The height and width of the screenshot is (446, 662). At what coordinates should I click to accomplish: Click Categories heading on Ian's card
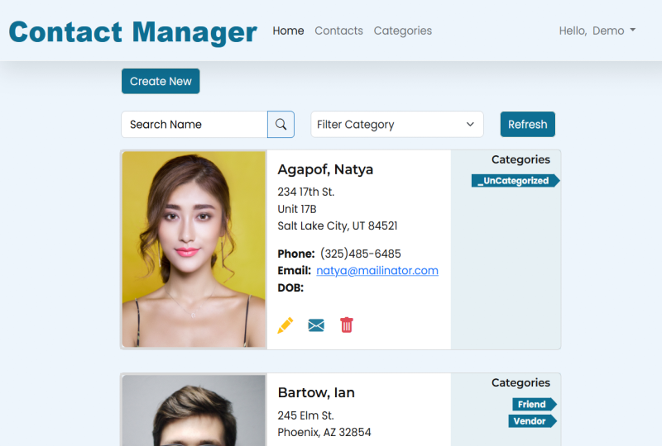pos(520,382)
